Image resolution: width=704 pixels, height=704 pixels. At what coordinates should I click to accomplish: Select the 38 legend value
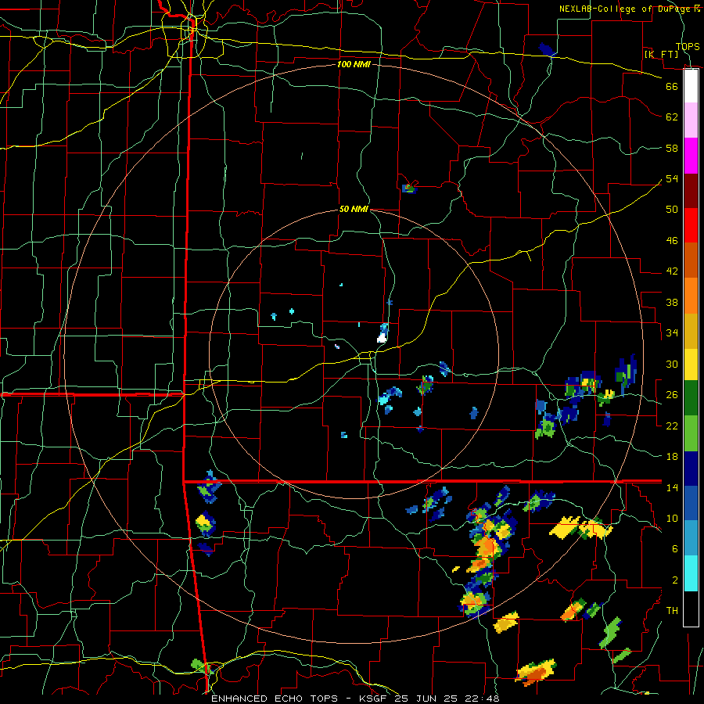point(672,302)
